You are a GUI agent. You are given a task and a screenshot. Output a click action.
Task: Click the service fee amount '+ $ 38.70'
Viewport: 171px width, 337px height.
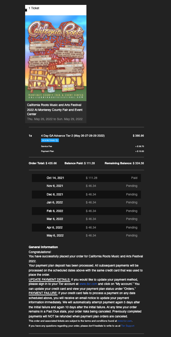tap(140, 146)
